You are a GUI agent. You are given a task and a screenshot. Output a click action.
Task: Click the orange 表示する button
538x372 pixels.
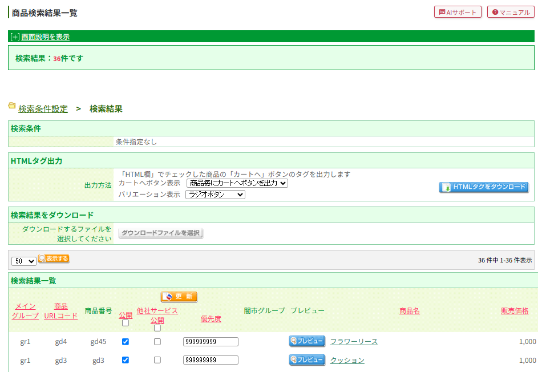(54, 258)
